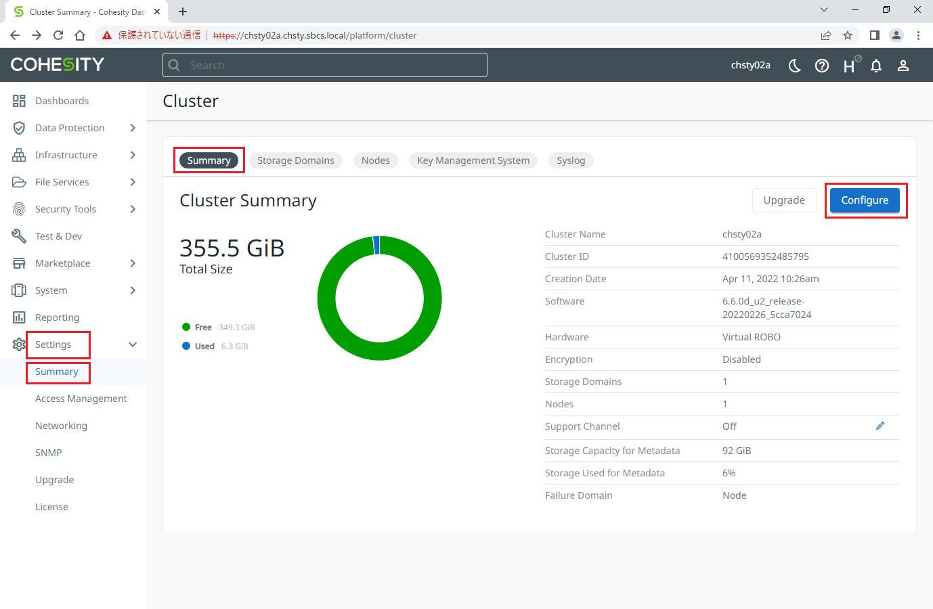Share this page from address bar

(x=826, y=35)
